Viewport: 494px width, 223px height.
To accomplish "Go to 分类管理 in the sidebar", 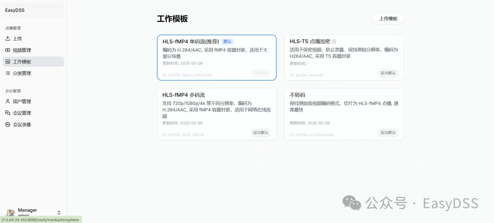I will [21, 73].
